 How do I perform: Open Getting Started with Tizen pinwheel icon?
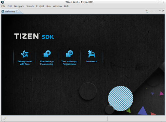tap(25, 54)
